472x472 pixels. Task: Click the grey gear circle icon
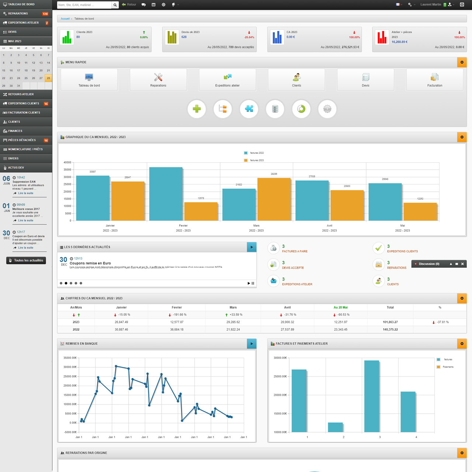click(x=327, y=109)
